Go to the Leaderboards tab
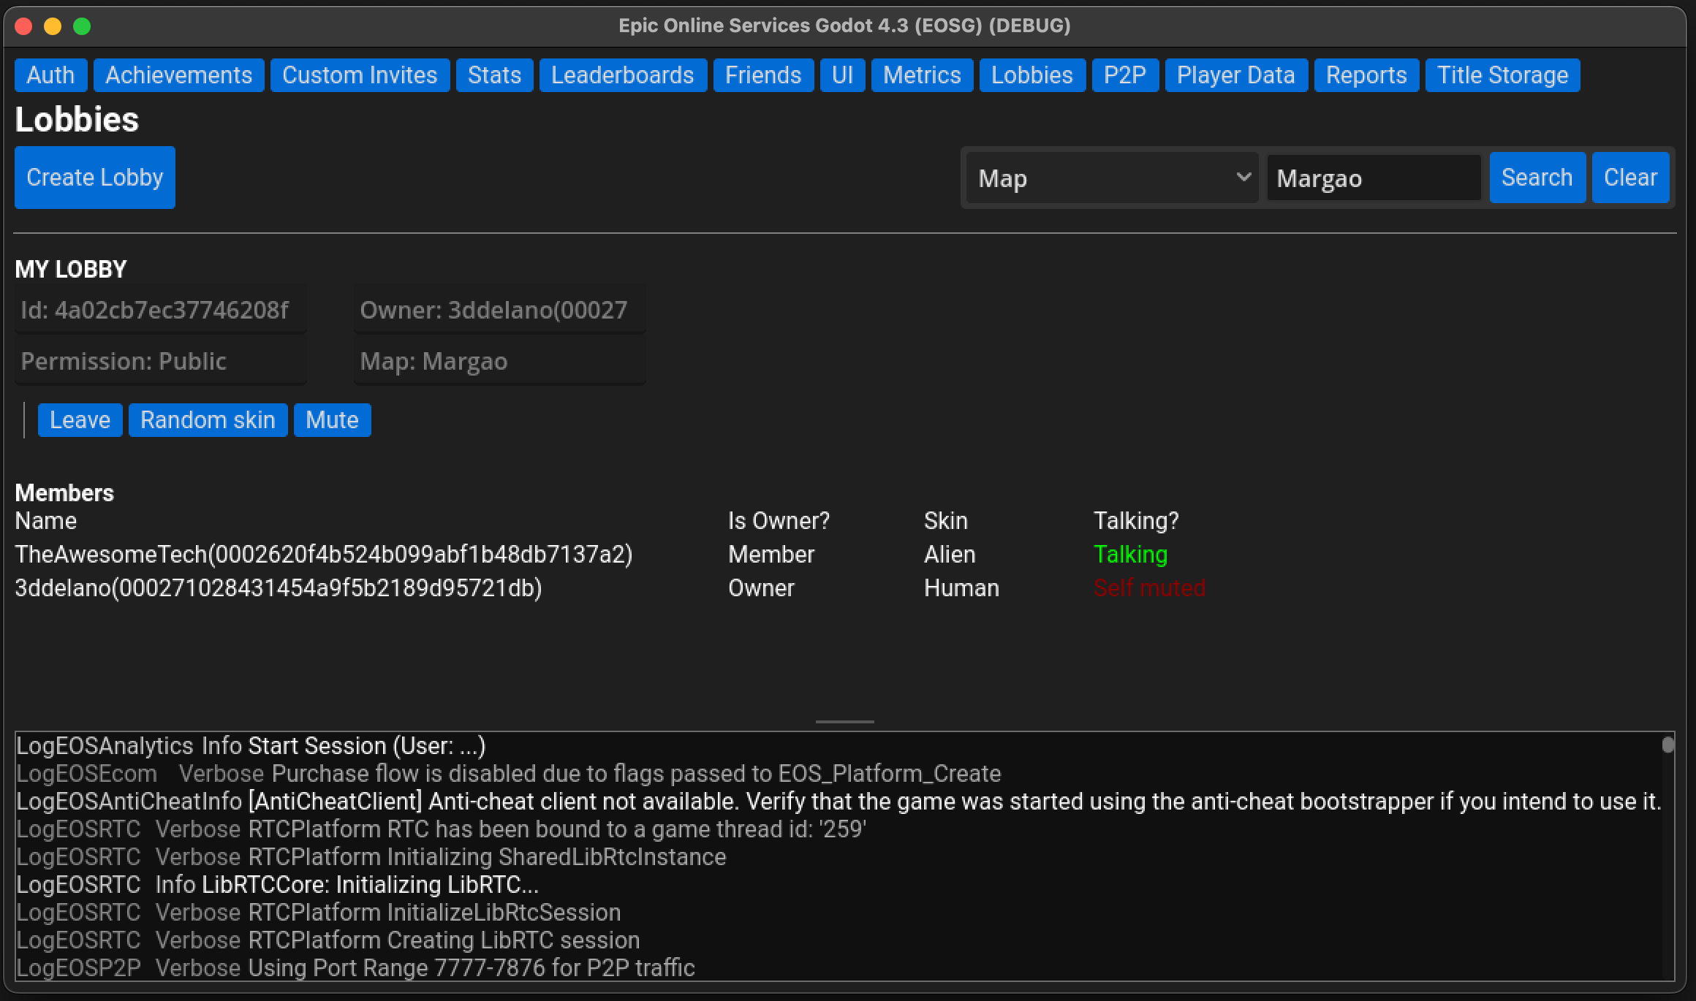1696x1001 pixels. pyautogui.click(x=622, y=75)
